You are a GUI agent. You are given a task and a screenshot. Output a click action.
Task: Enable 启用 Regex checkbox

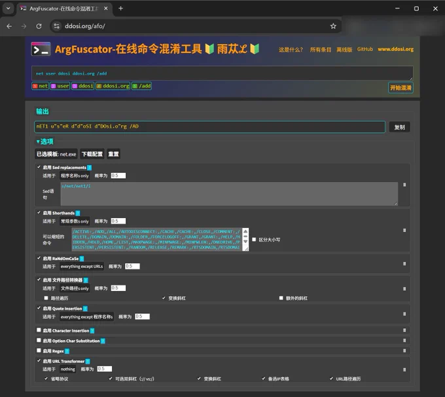coord(39,350)
